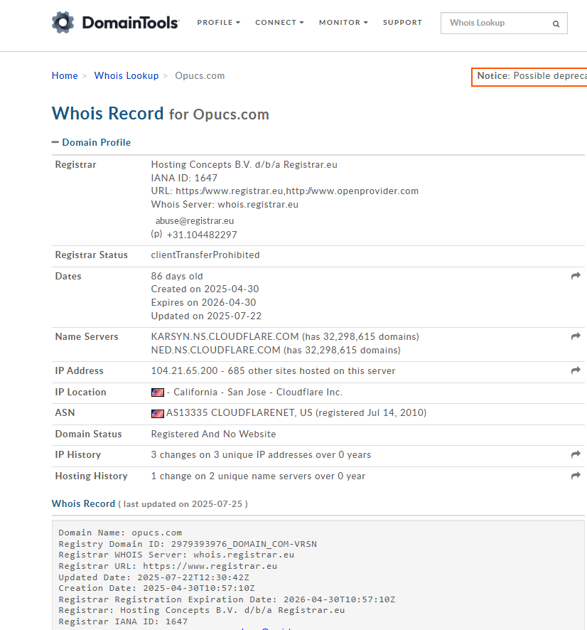The height and width of the screenshot is (630, 587).
Task: Click the KARSYN.NS.CLOUDFLARE.COM name server
Action: coord(225,337)
